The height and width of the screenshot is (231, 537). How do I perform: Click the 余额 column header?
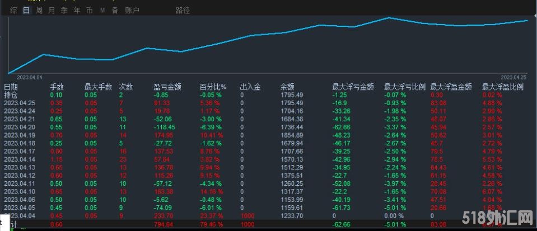click(287, 87)
